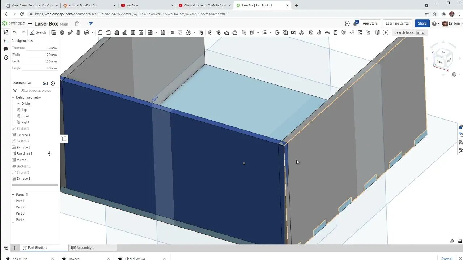Open the Help menu dropdown
Viewport: 463px width, 260px height.
click(x=436, y=23)
